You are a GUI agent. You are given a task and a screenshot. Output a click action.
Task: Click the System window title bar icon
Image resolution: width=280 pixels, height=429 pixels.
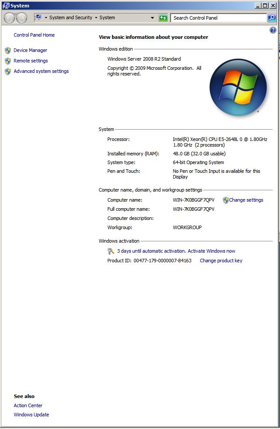tap(6, 6)
